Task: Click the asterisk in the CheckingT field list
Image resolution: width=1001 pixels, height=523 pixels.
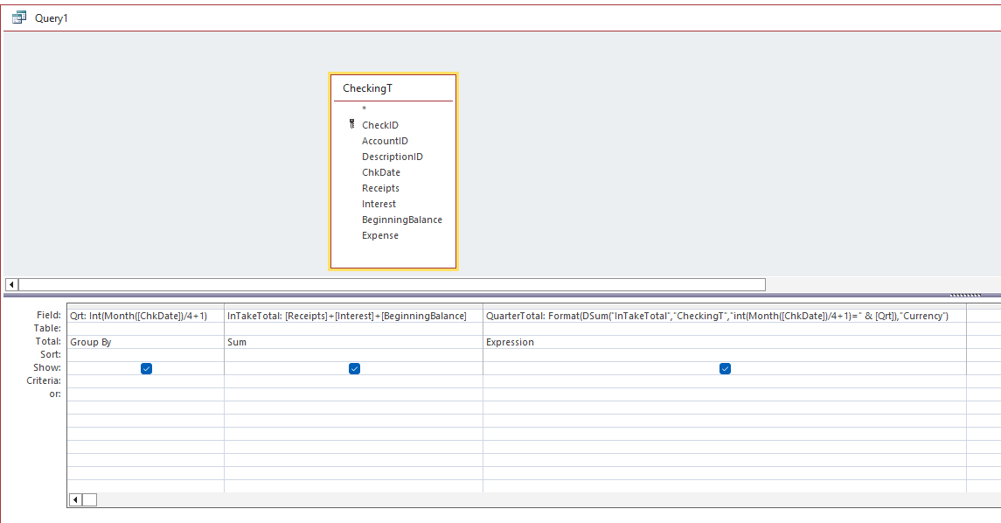Action: (362, 108)
